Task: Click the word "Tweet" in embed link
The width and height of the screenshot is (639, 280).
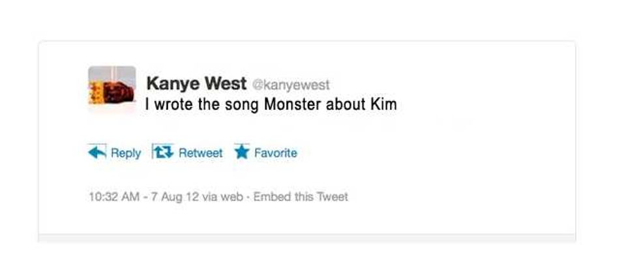Action: click(333, 197)
